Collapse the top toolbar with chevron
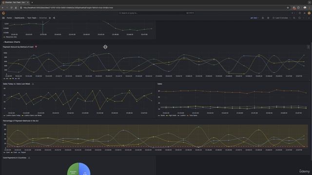312x175 pixels. tap(309, 18)
